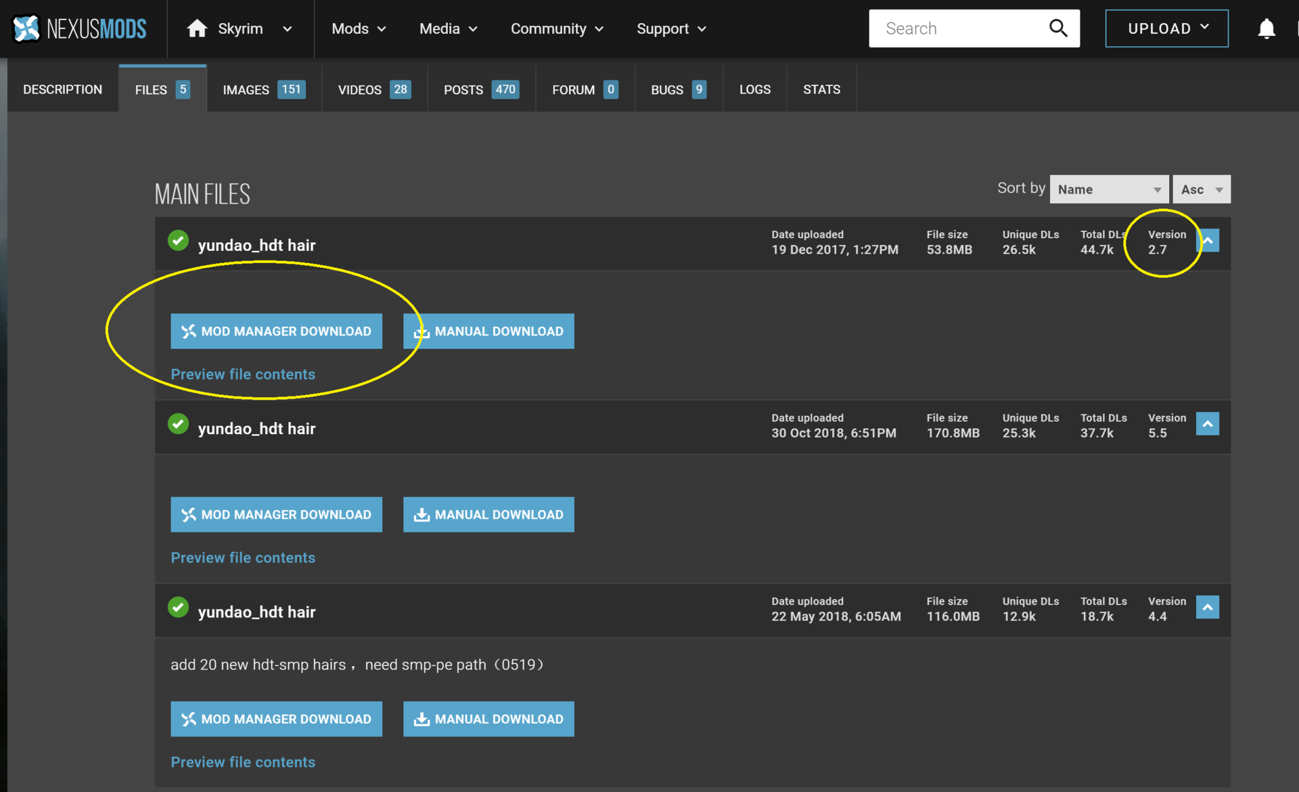This screenshot has height=792, width=1299.
Task: Open the Support menu
Action: (x=671, y=29)
